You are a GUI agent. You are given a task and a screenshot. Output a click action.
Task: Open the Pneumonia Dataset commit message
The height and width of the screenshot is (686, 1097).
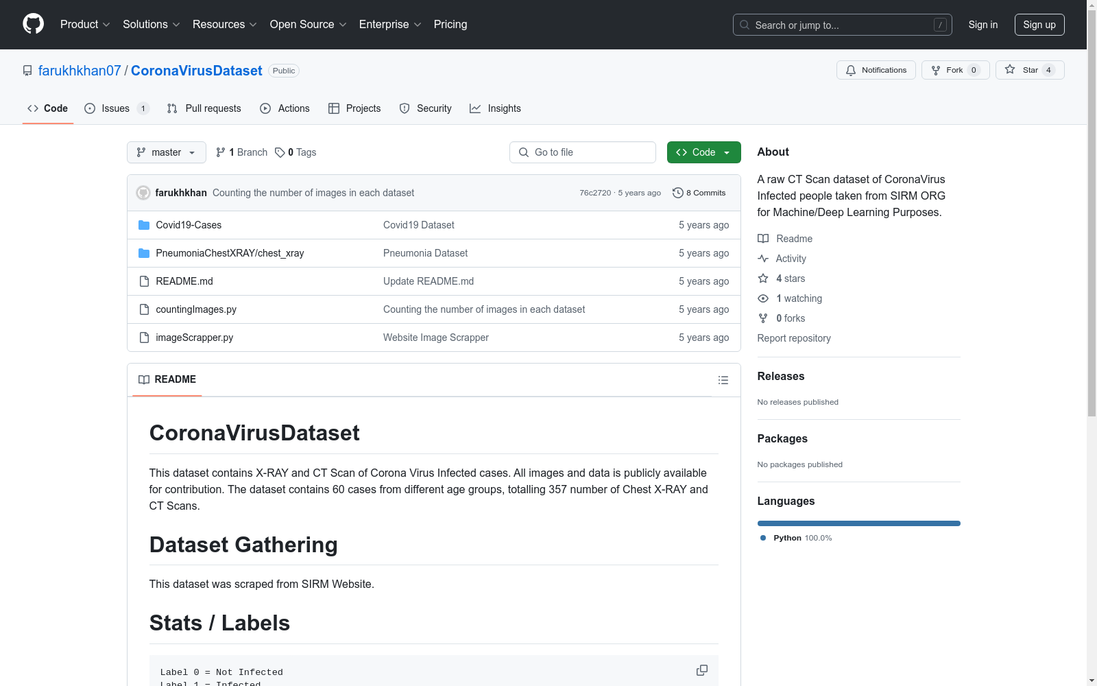pos(425,253)
